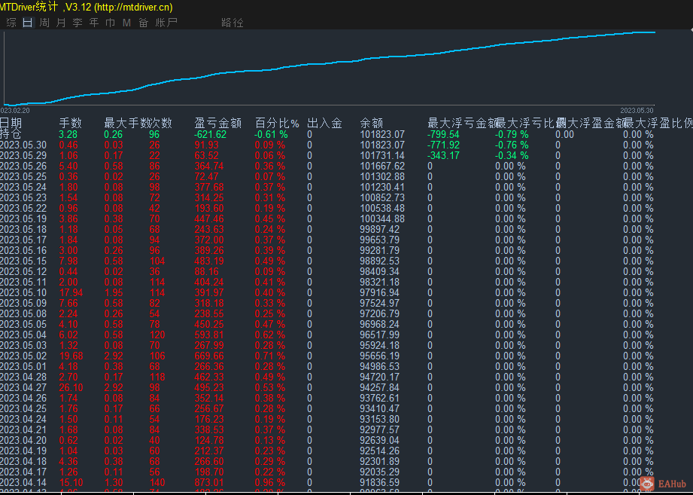Image resolution: width=693 pixels, height=495 pixels.
Task: Click the 百分比% column header
Action: pos(277,123)
